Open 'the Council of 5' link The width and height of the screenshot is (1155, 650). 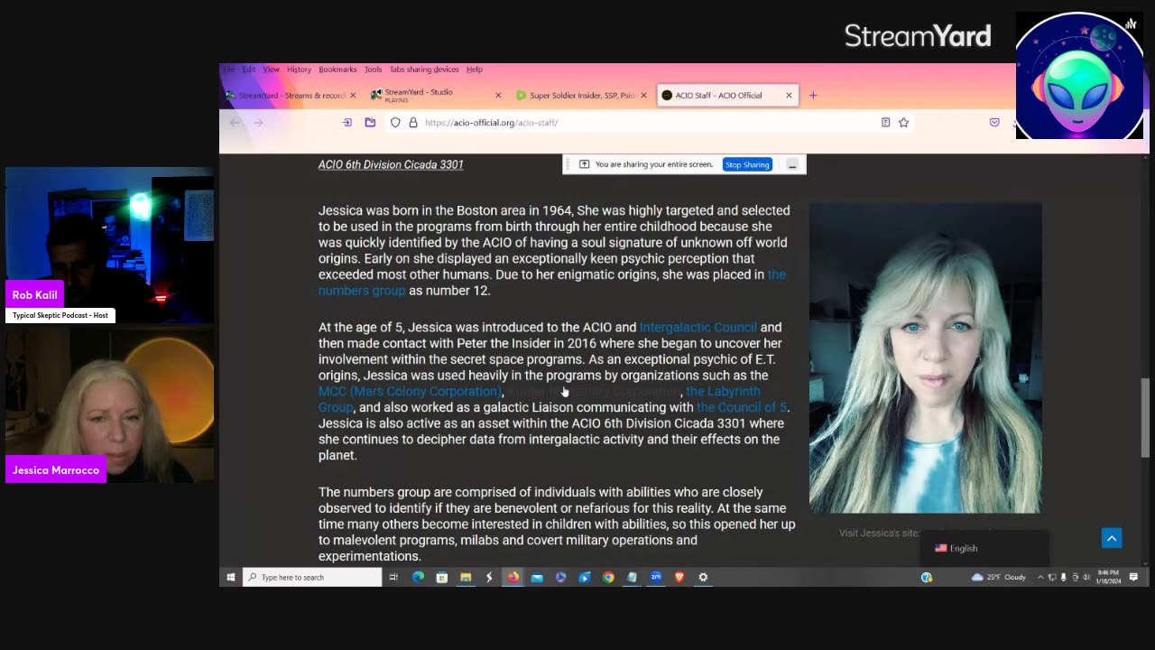[741, 407]
